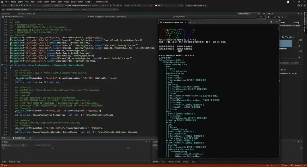Expand XiHan.BasicApp.WebHost.Local startup project dropdown
The height and width of the screenshot is (167, 307).
78,5
